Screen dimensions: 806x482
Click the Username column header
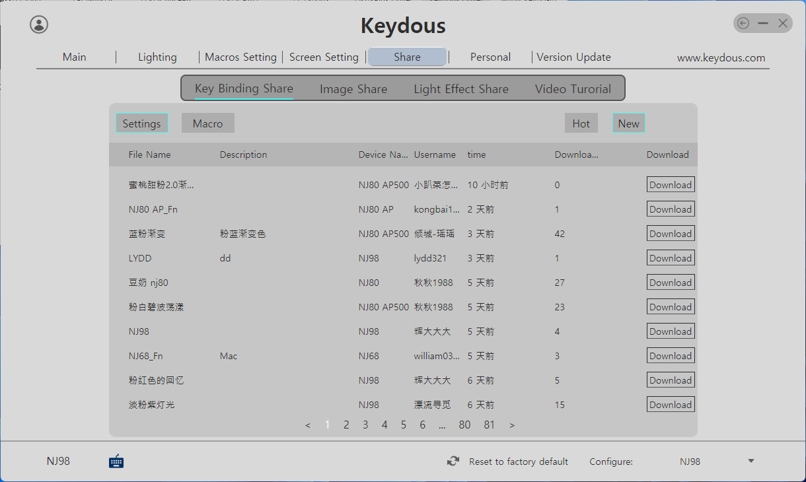point(435,155)
